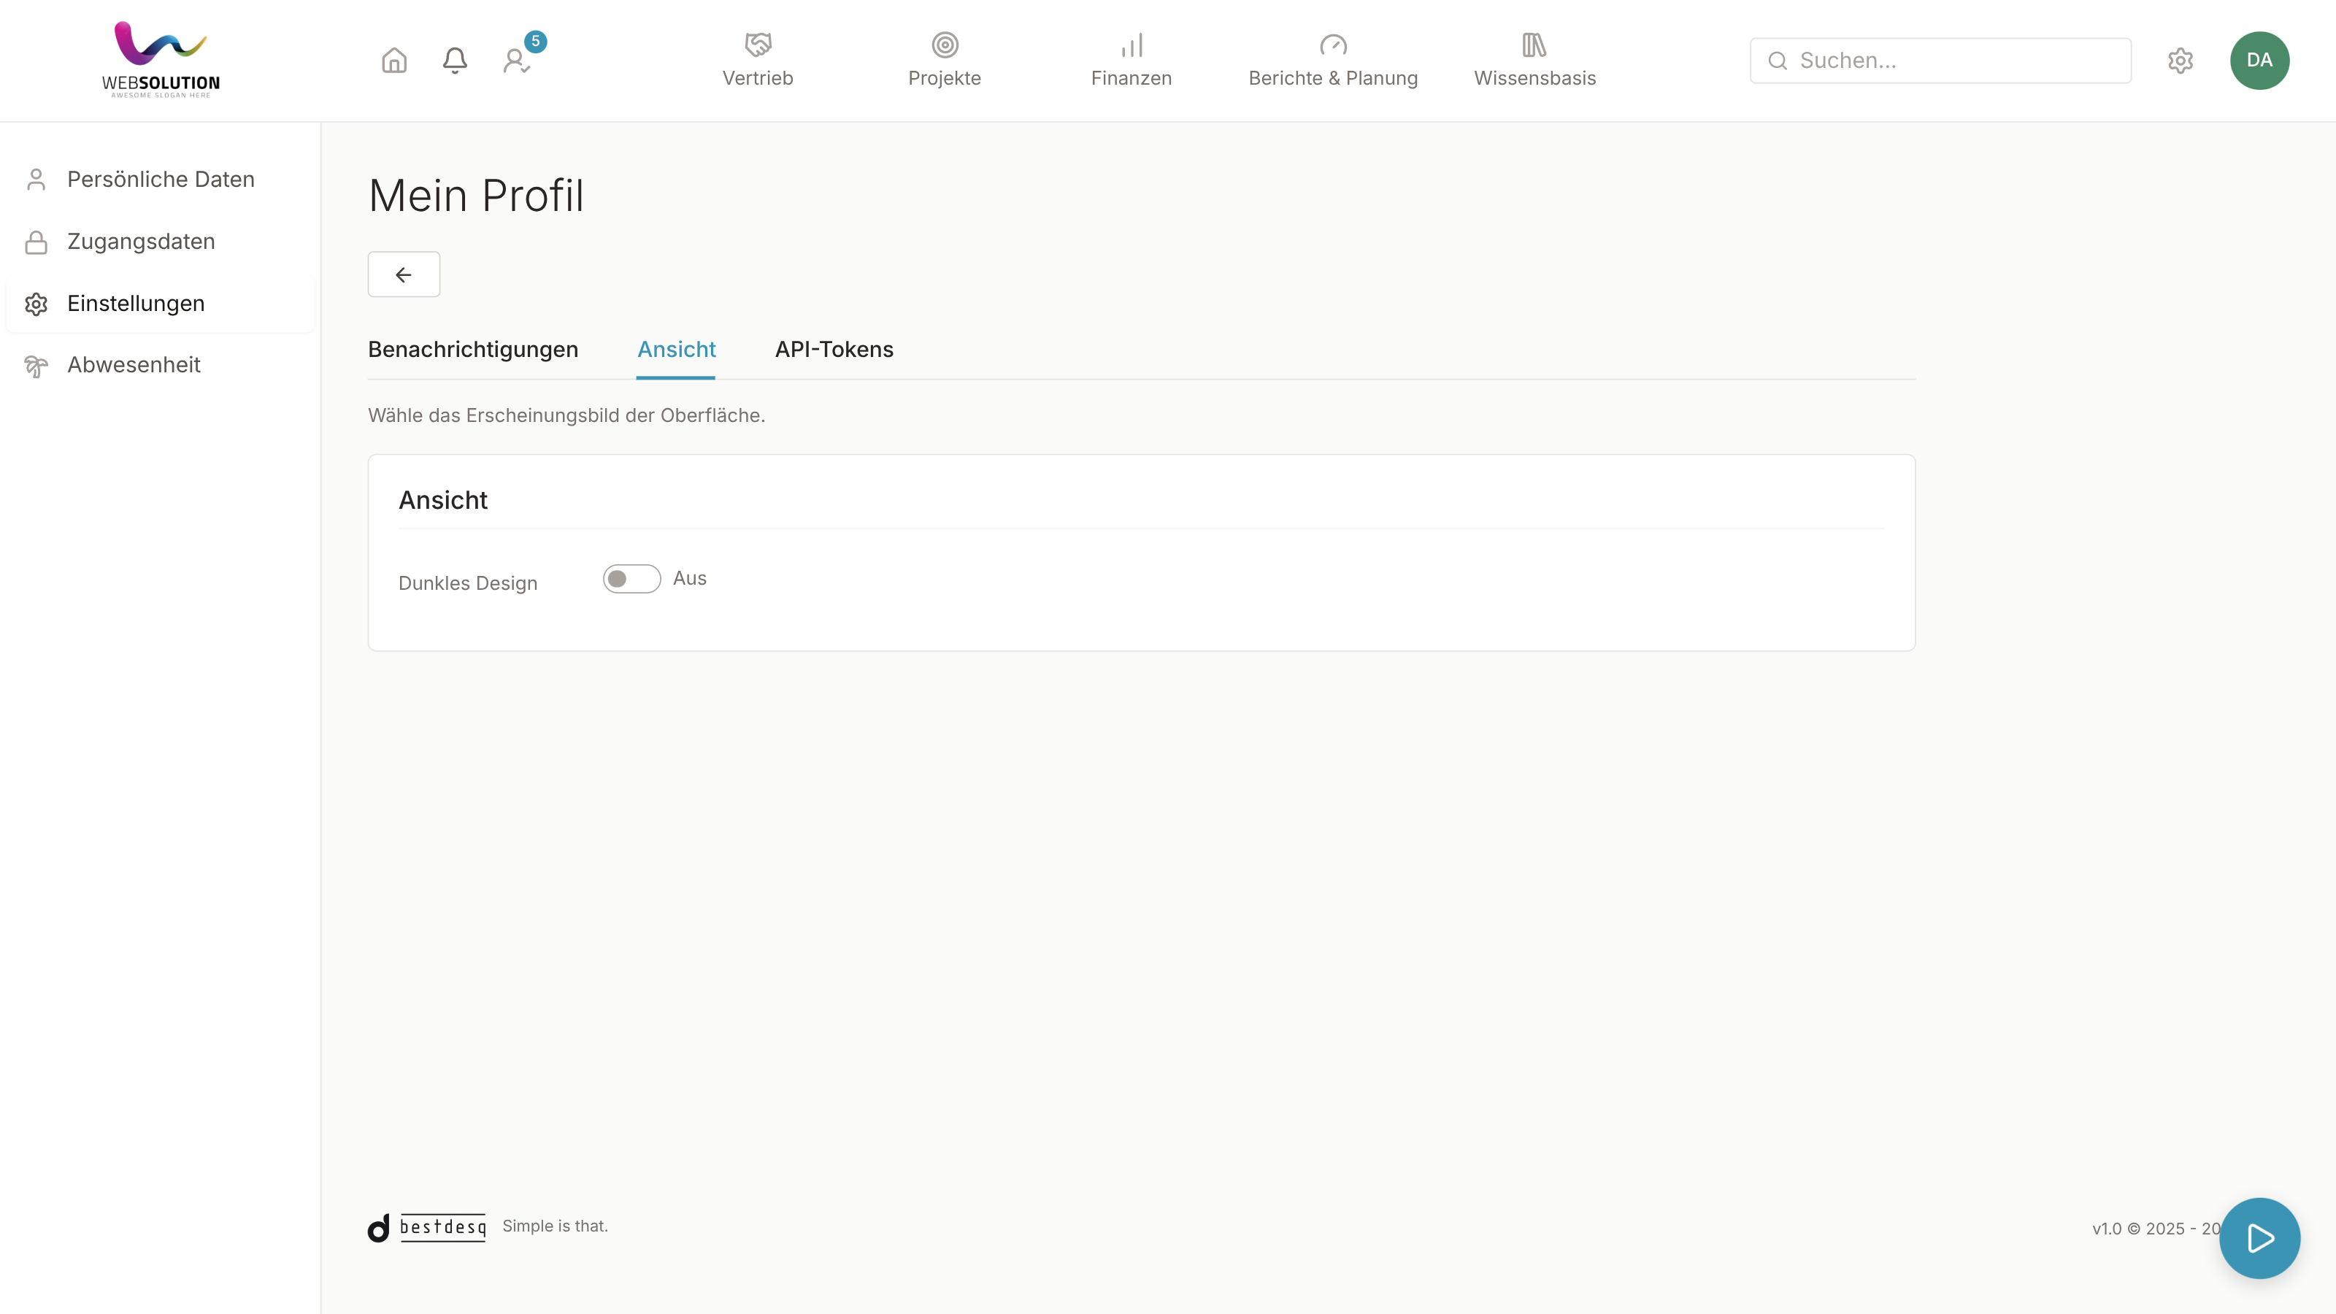Click the Vertrieb handshake icon

(x=757, y=45)
